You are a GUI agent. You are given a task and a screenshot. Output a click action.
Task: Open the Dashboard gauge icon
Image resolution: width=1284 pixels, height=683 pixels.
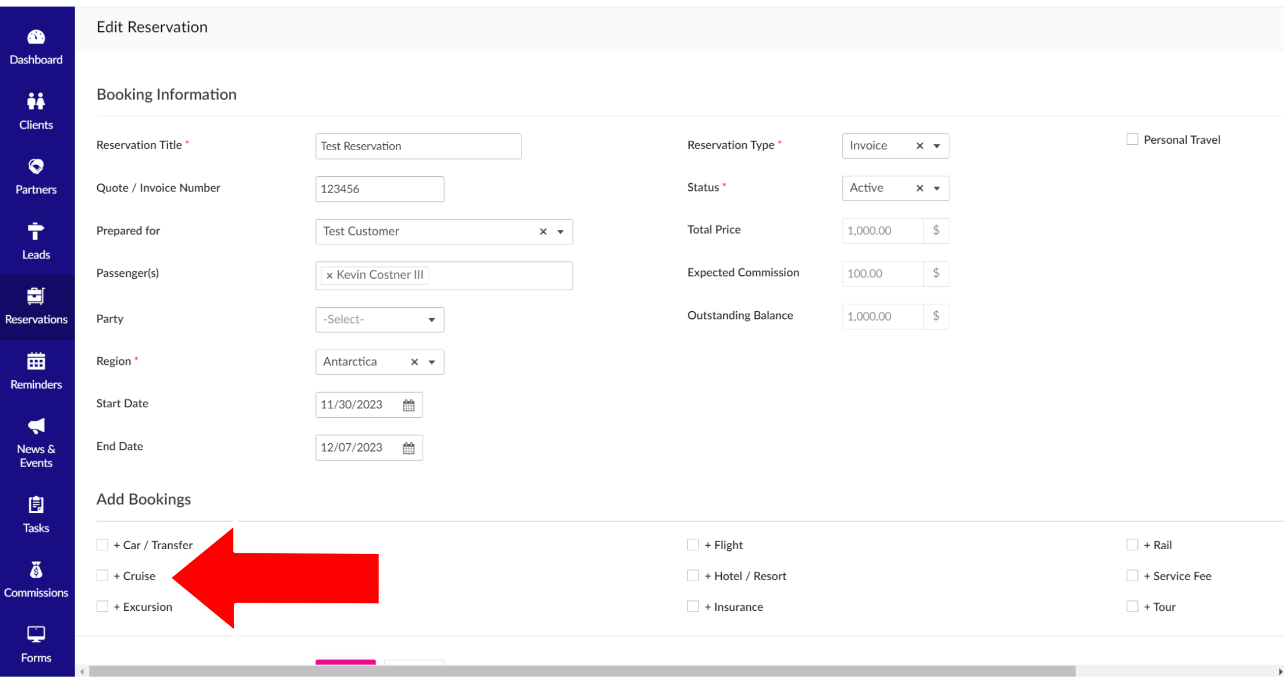point(36,37)
